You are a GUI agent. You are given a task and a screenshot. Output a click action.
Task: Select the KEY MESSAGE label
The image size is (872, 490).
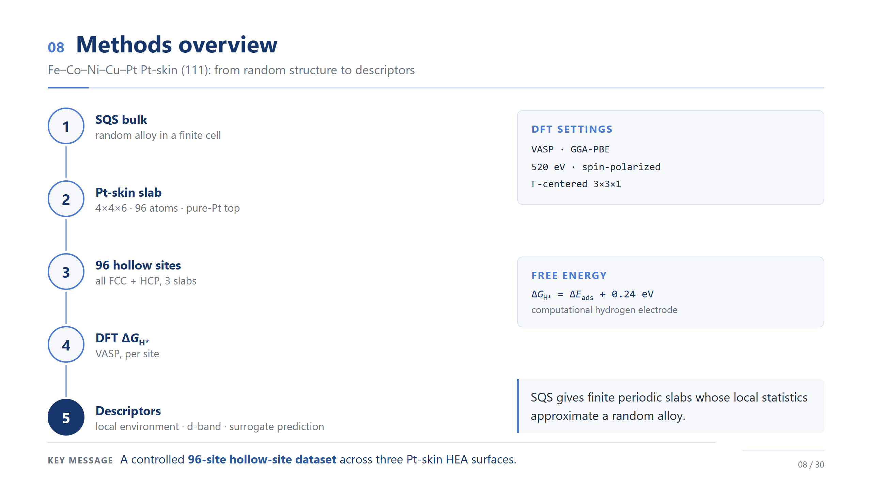80,461
